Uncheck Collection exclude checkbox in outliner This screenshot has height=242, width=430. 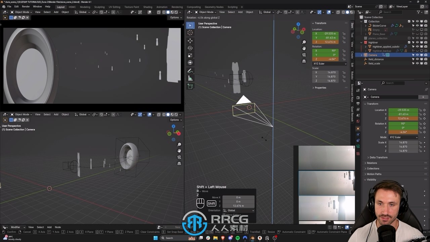(x=409, y=21)
